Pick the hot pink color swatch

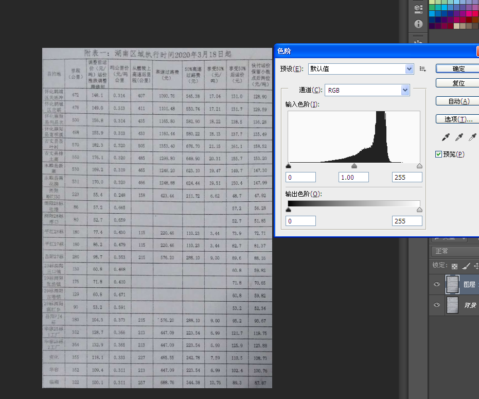(x=469, y=14)
